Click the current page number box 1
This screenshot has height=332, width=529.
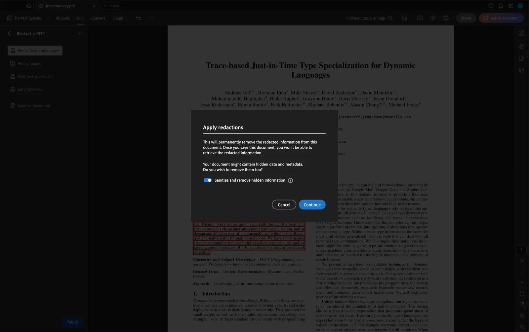click(x=521, y=250)
